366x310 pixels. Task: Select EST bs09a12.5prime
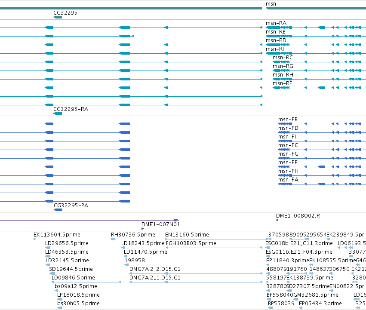[76, 286]
